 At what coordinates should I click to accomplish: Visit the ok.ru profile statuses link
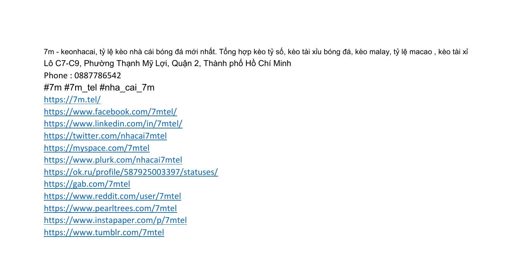(131, 172)
